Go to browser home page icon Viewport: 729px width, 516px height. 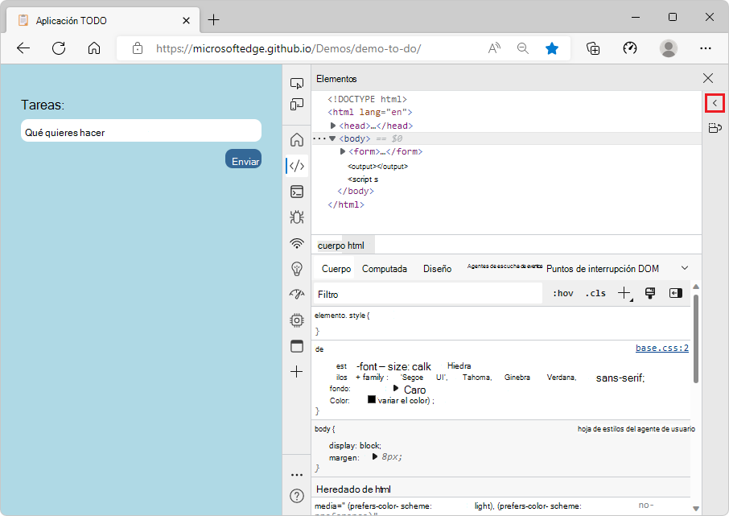coord(94,48)
